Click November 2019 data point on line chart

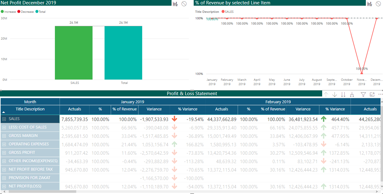coord(362,74)
